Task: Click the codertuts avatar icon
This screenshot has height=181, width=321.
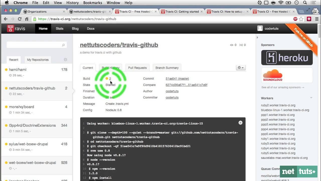Action: click(x=260, y=28)
